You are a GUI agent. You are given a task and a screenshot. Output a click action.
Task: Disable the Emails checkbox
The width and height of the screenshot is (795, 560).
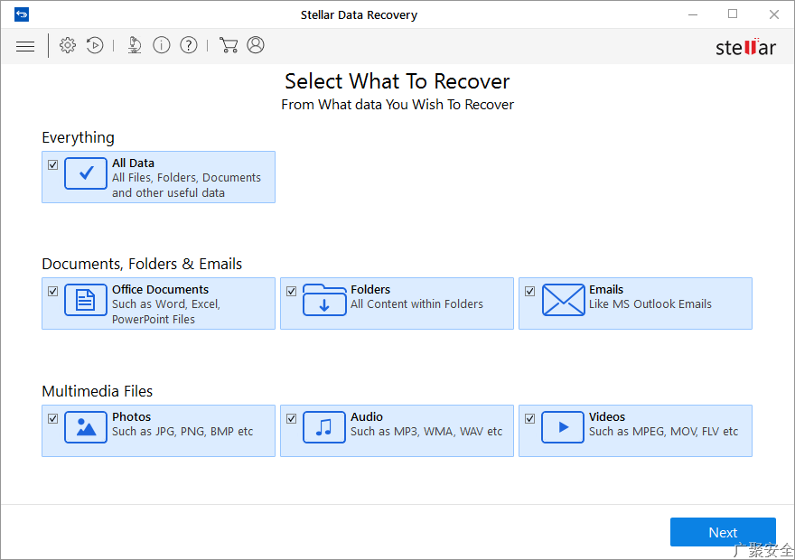click(530, 291)
